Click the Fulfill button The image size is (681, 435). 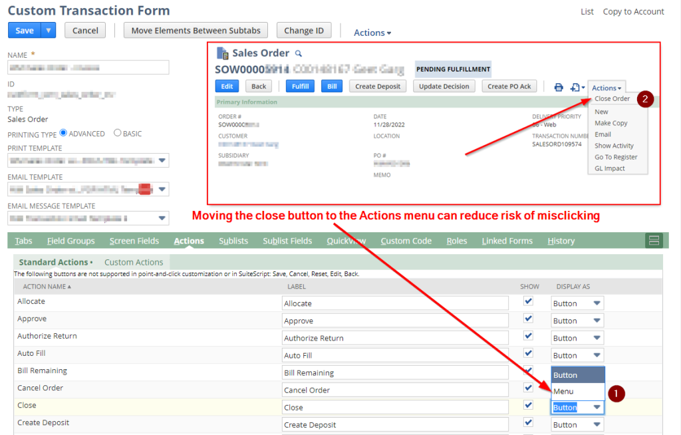pos(300,86)
